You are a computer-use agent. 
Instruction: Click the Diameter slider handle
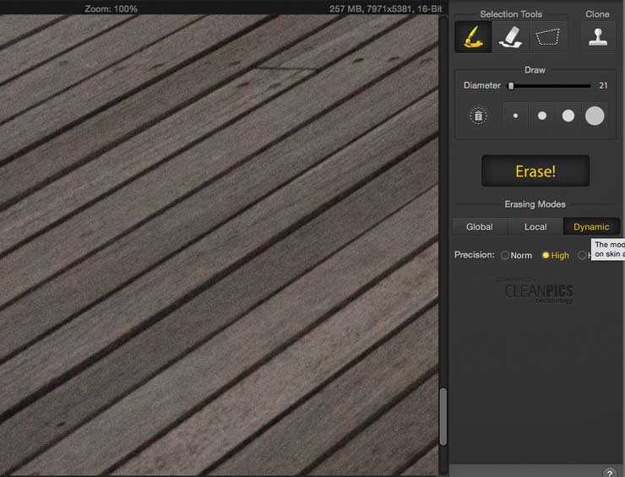511,85
